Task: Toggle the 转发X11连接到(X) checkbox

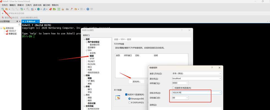Action: coord(126,95)
